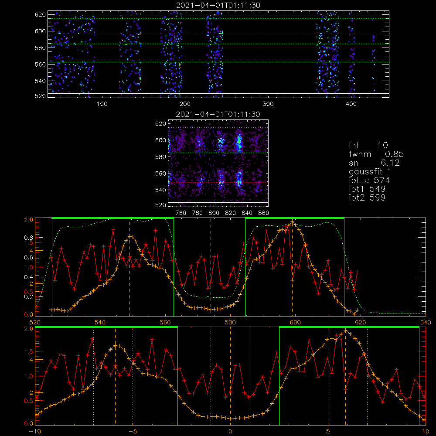Click orange dashed marker at 549 in upper plot
This screenshot has width=436, height=436.
tap(129, 267)
